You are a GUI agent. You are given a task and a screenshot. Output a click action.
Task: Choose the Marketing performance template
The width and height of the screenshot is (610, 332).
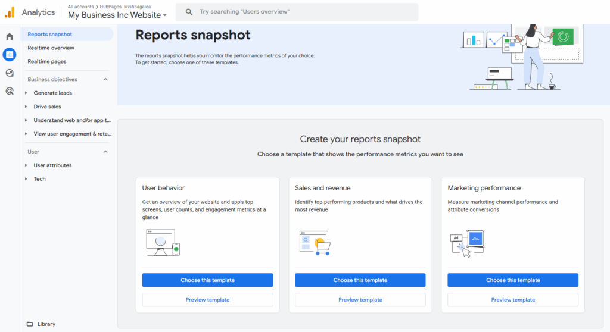[x=513, y=280]
